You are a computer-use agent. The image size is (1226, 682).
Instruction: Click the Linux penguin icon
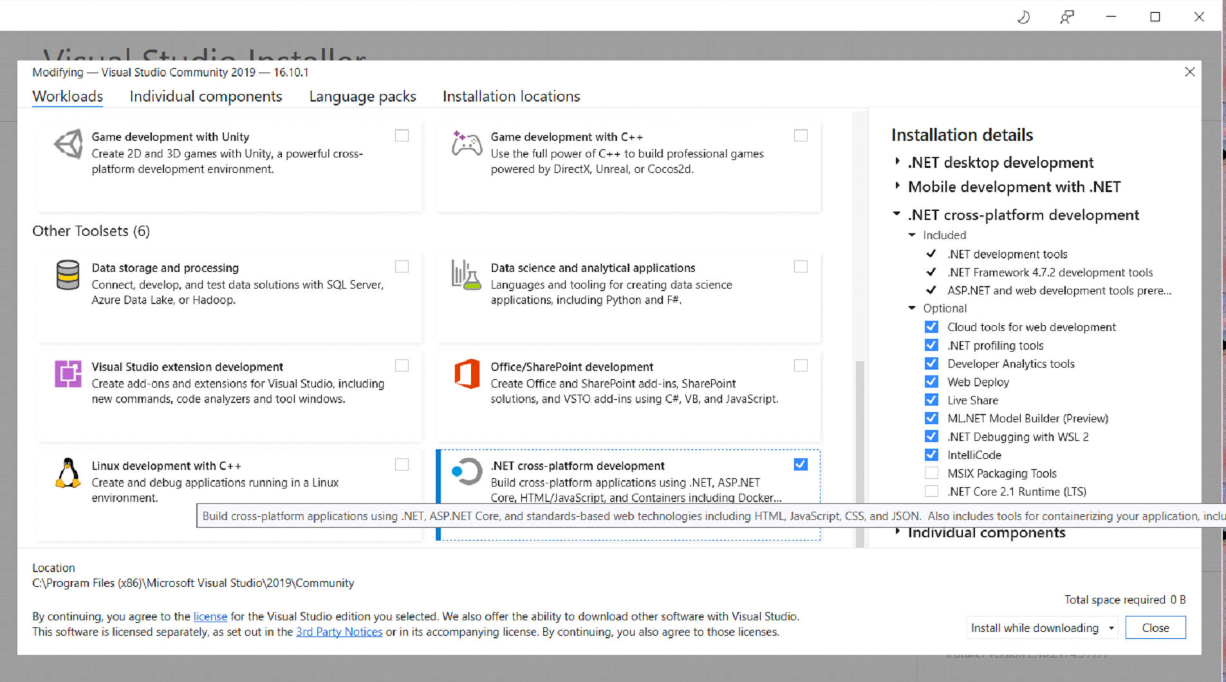tap(68, 473)
